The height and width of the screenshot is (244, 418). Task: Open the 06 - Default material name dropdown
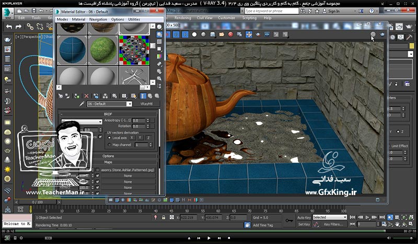(129, 104)
